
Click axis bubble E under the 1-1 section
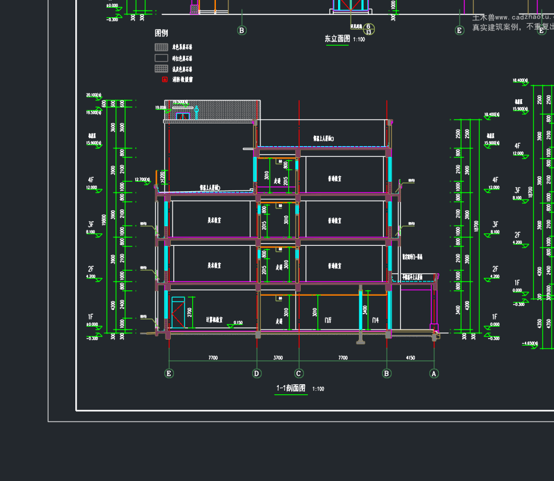[169, 374]
